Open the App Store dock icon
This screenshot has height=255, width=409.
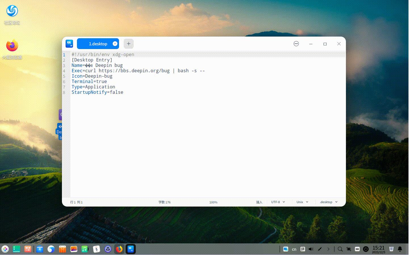[x=62, y=249]
